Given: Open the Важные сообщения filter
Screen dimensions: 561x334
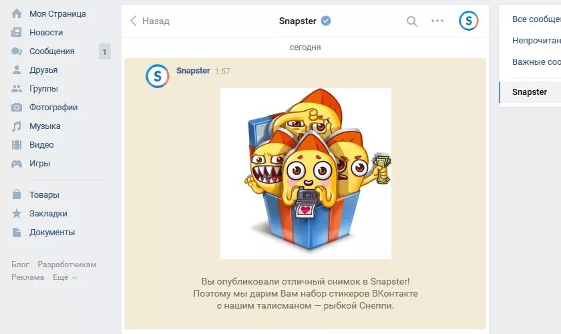Looking at the screenshot, I should point(536,62).
